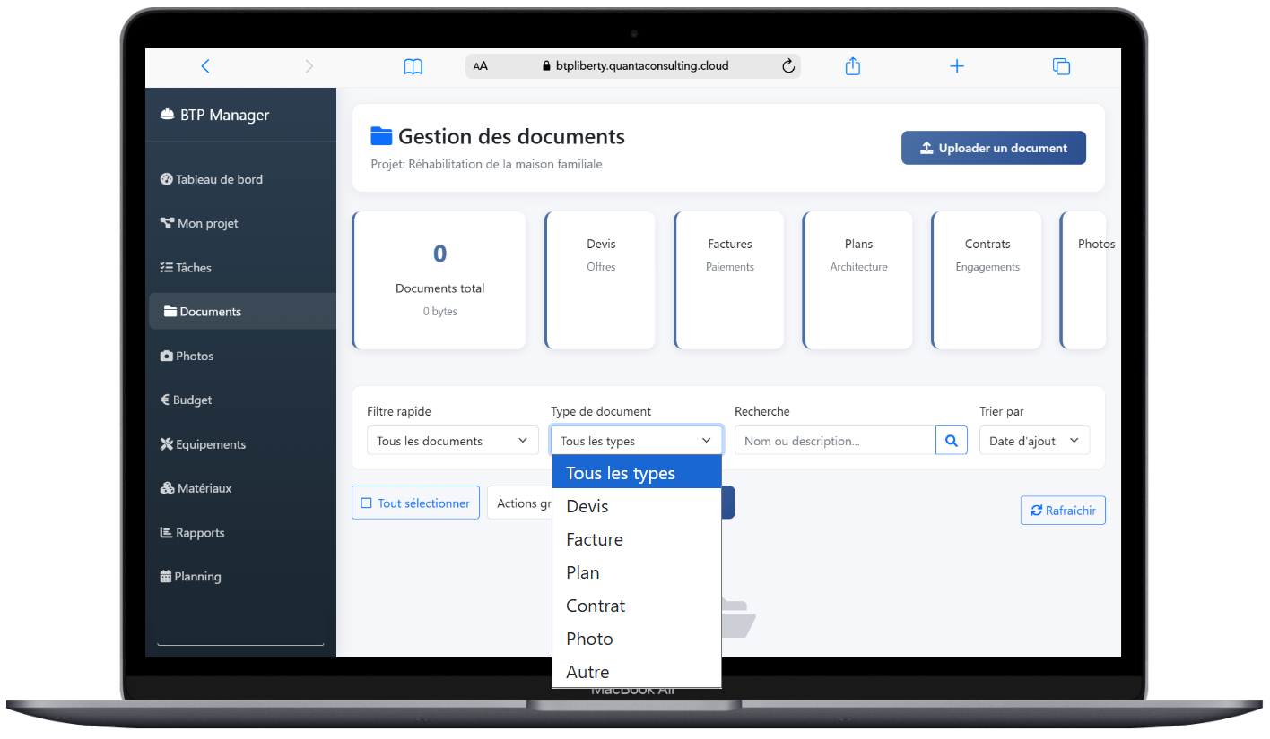Click the page reload icon in address bar
The height and width of the screenshot is (739, 1270).
click(788, 66)
